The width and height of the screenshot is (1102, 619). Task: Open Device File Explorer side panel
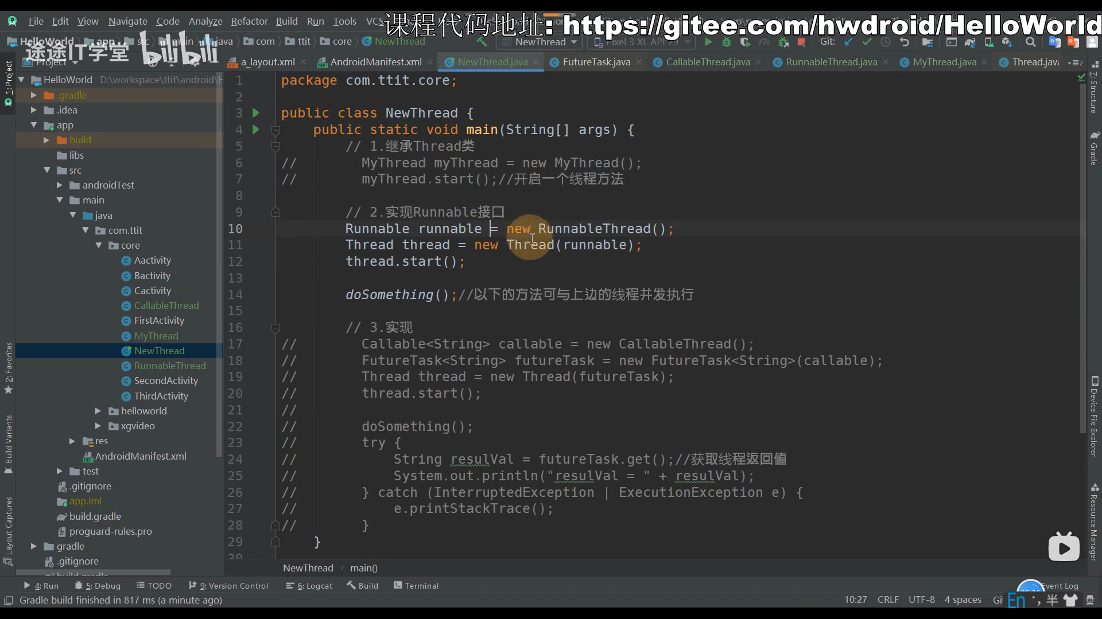point(1093,417)
